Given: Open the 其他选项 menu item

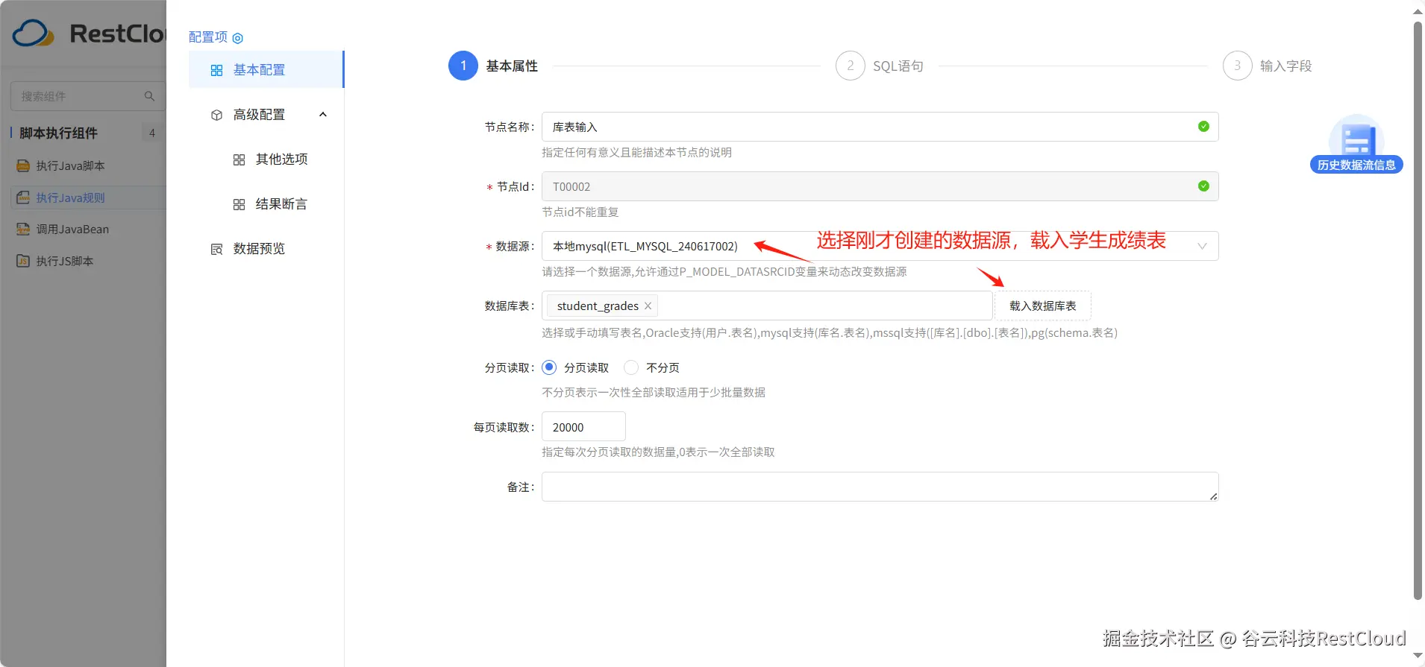Looking at the screenshot, I should coord(281,159).
